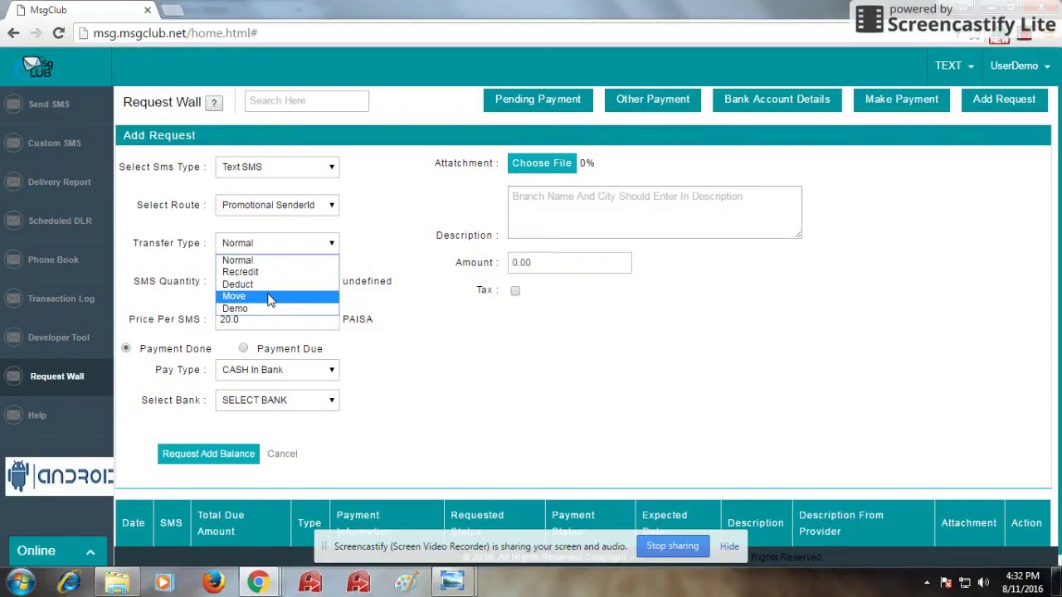1062x597 pixels.
Task: Click the Request Wall help question mark
Action: [x=214, y=103]
